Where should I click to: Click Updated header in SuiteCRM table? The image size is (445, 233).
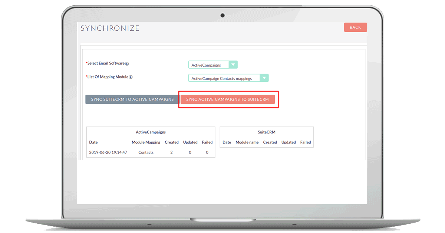coord(289,142)
